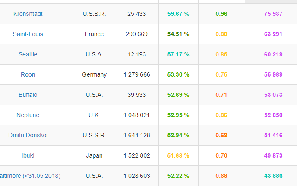This screenshot has height=189, width=297.
Task: Click the France nation cell
Action: (x=94, y=34)
